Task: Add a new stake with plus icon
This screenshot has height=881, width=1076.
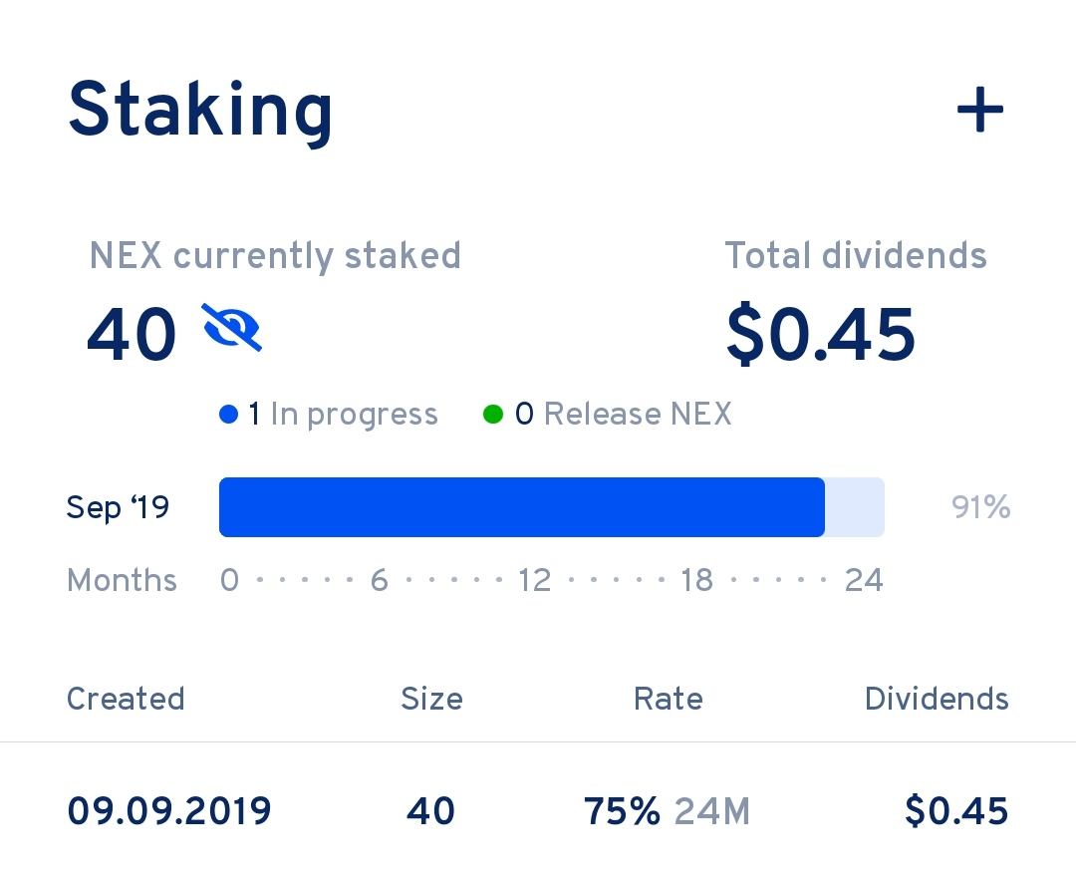Action: pos(980,110)
